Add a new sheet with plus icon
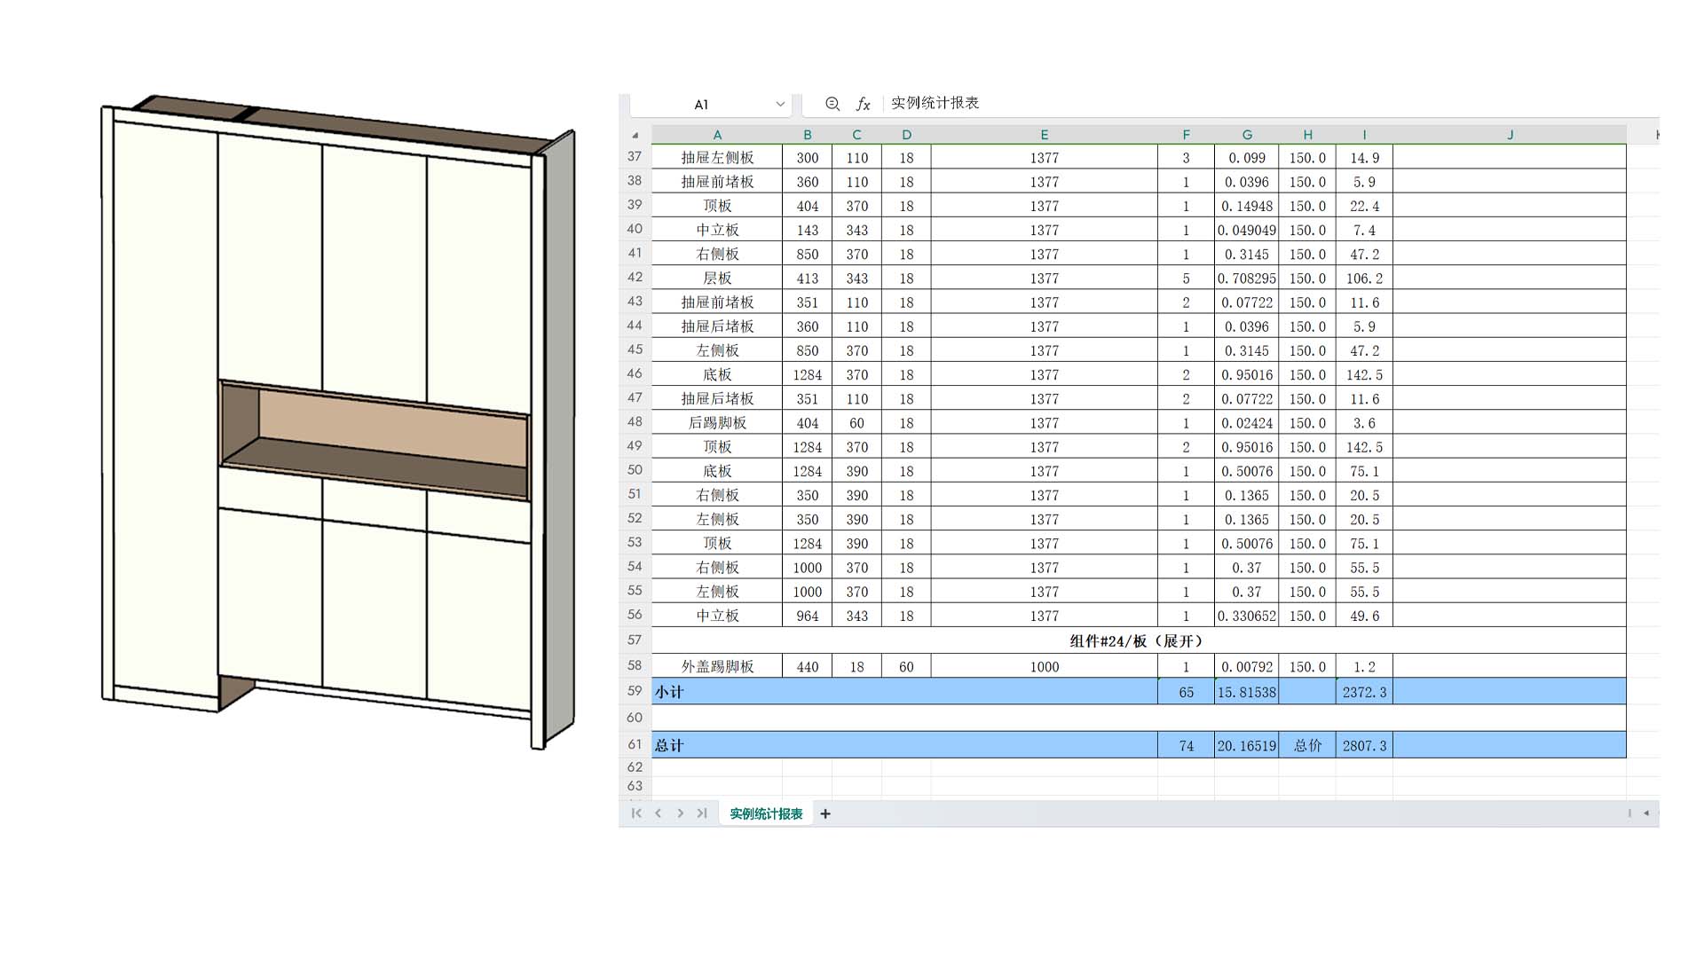Viewport: 1704px width, 958px height. point(825,813)
